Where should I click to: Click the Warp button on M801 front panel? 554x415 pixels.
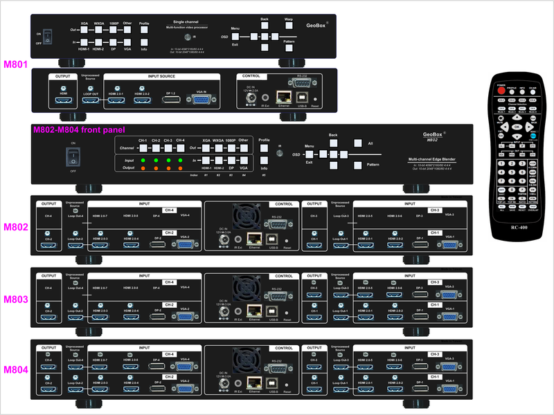tap(289, 26)
